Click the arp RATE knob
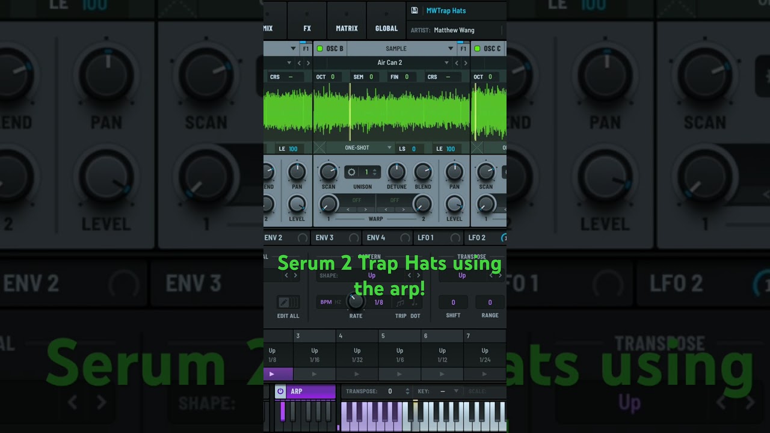 click(356, 301)
